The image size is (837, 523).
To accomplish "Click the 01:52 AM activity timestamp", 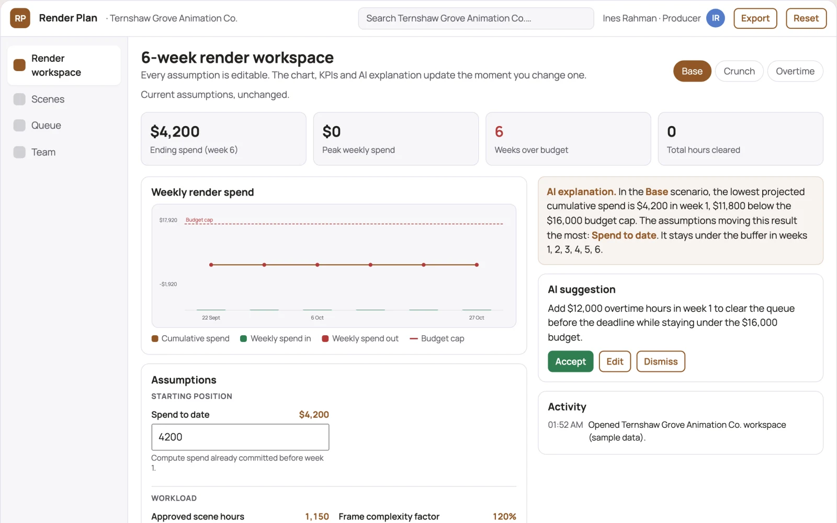I will click(x=565, y=425).
